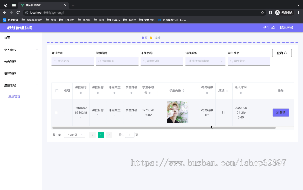The image size is (303, 190).
Task: Open macbook常用 bookmark folder
Action: [x=32, y=20]
